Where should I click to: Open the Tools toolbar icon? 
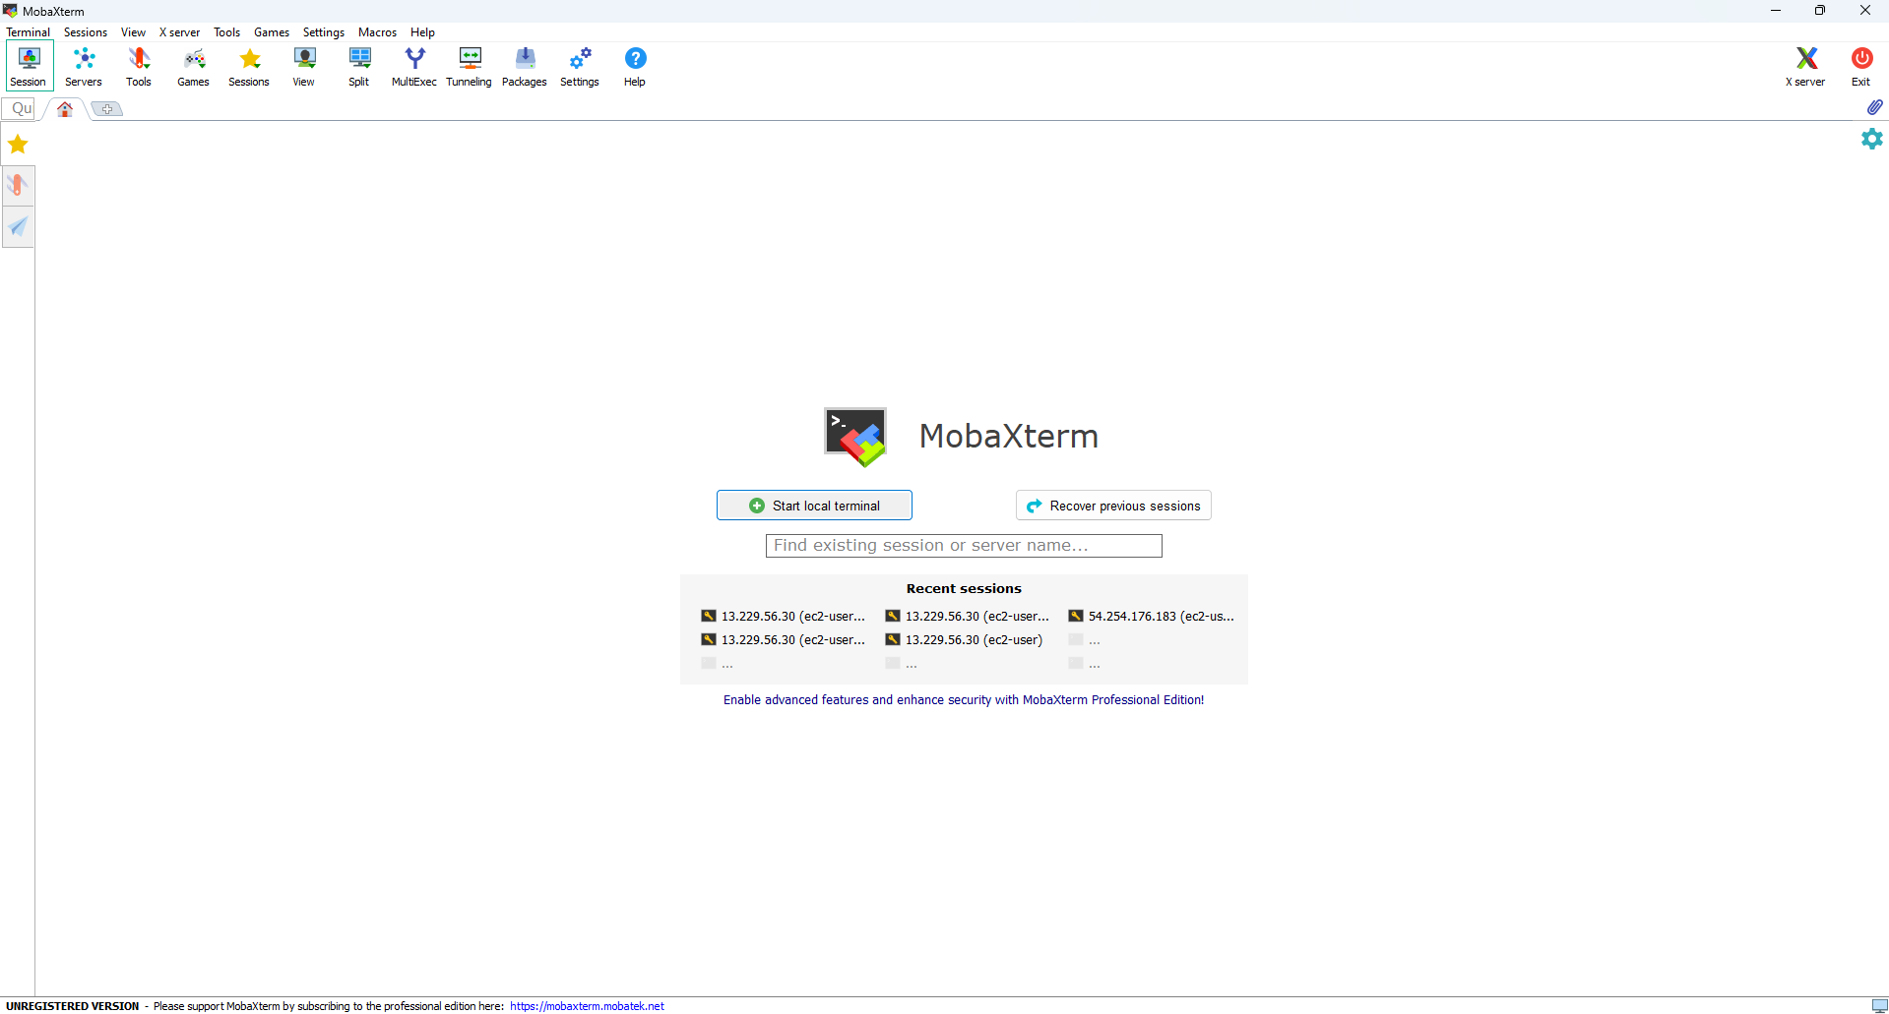(x=139, y=67)
